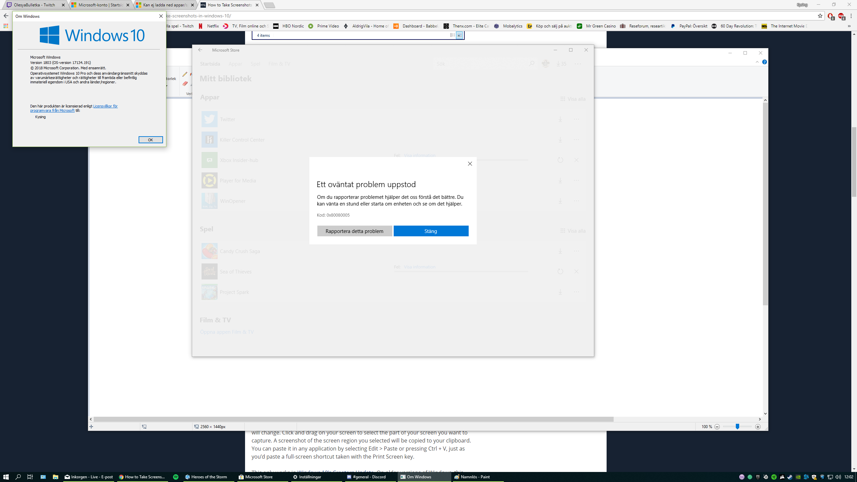Click Paint zoom out minus button
Image resolution: width=857 pixels, height=482 pixels.
click(x=717, y=426)
